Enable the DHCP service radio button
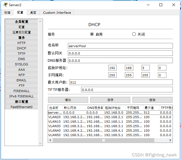This screenshot has height=160, width=181. click(x=92, y=34)
